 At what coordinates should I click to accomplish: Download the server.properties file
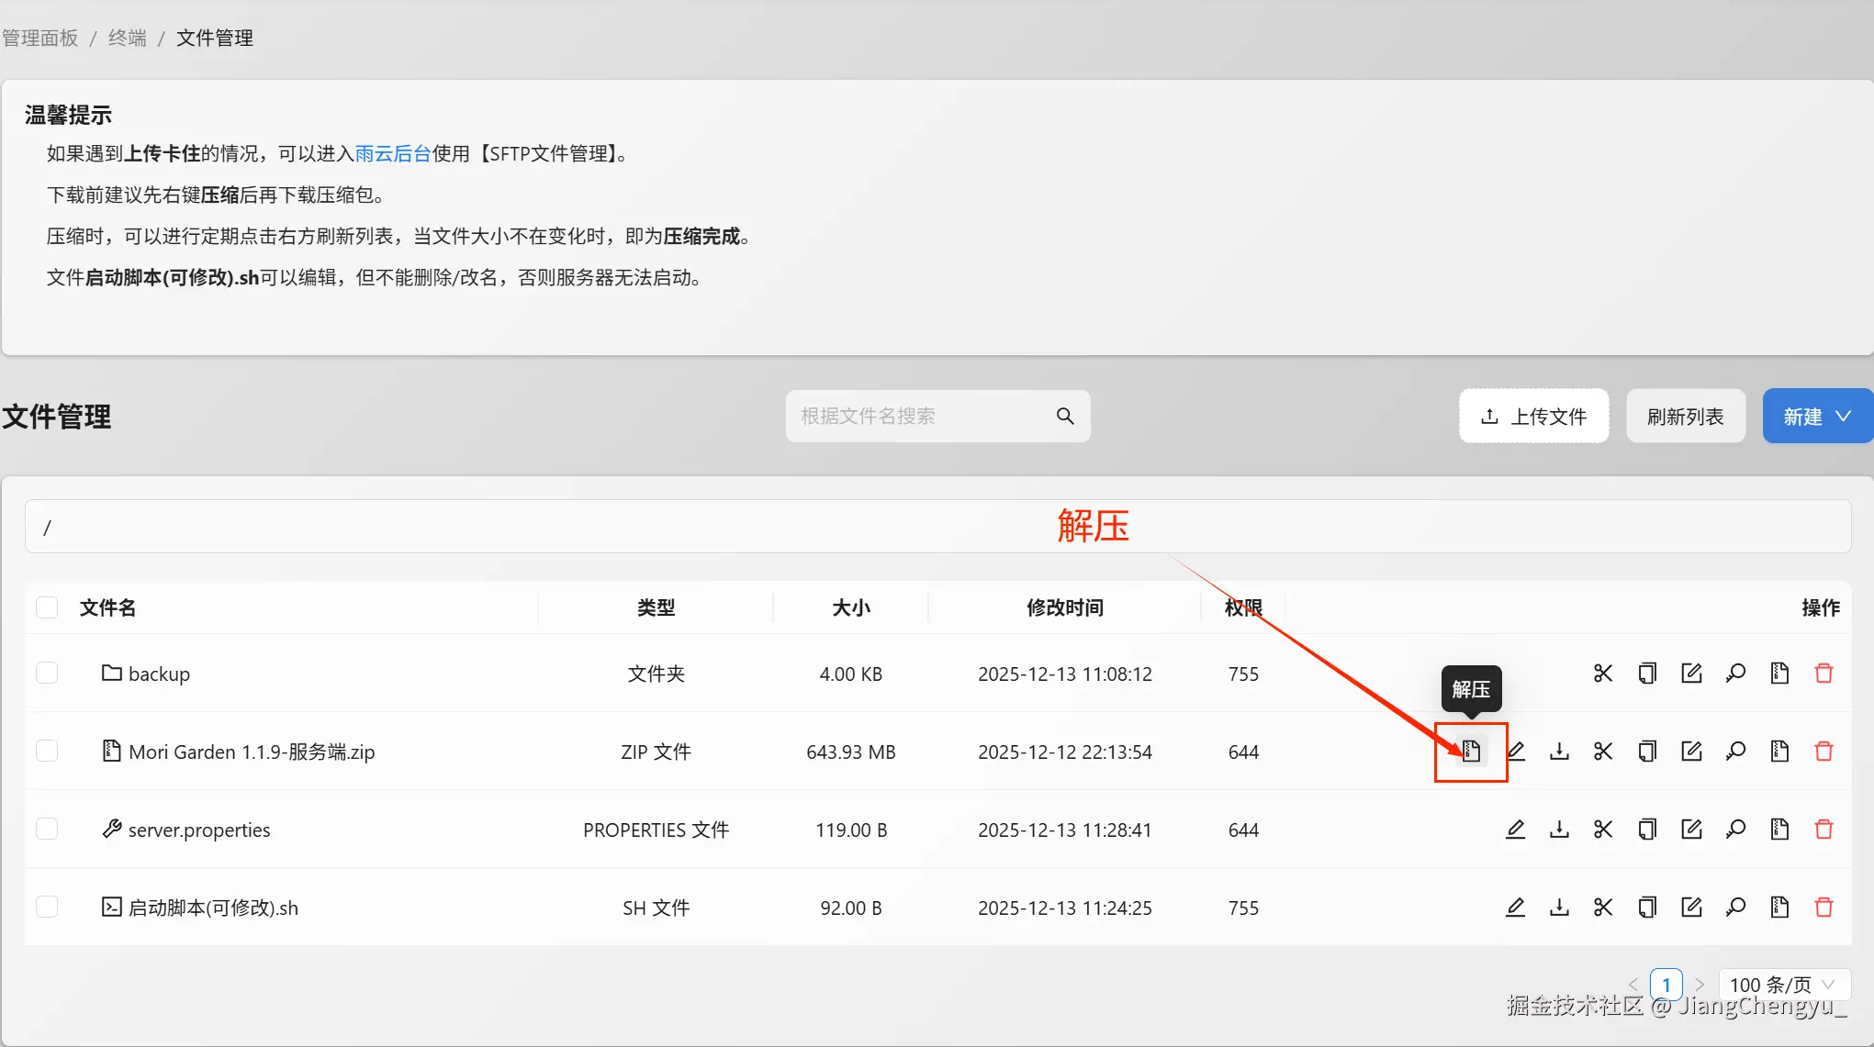coord(1559,830)
